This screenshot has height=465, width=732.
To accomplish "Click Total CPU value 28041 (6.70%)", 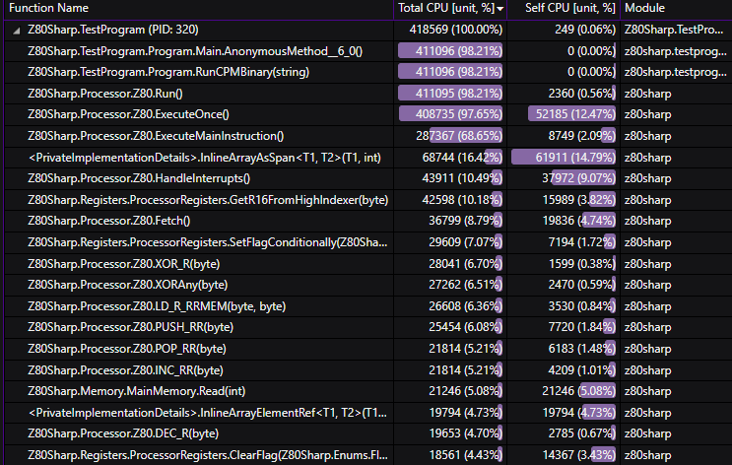I will [465, 264].
